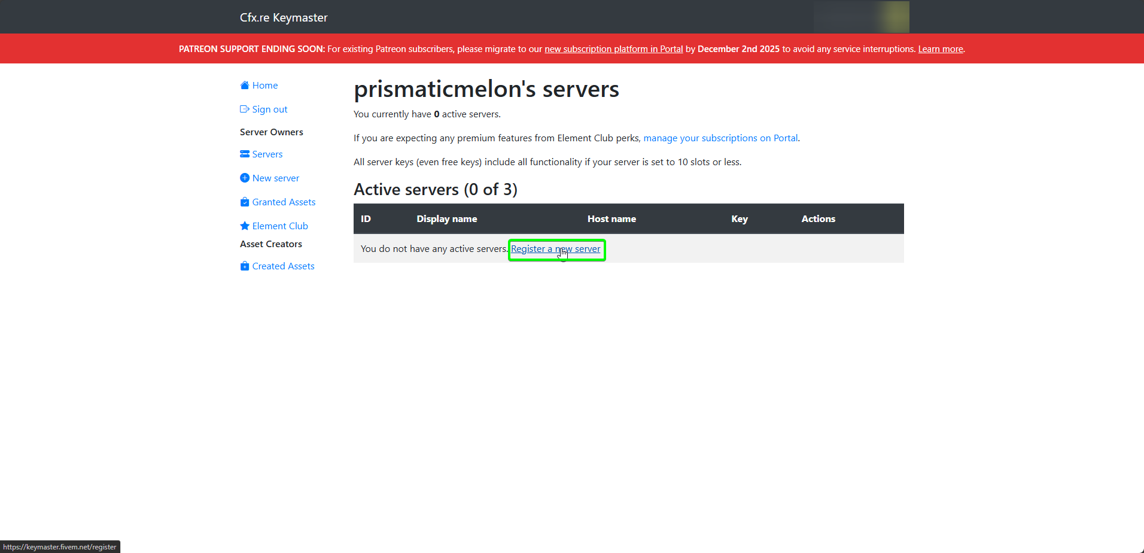Open new subscription platform in Portal link
Image resolution: width=1144 pixels, height=553 pixels.
coord(613,49)
